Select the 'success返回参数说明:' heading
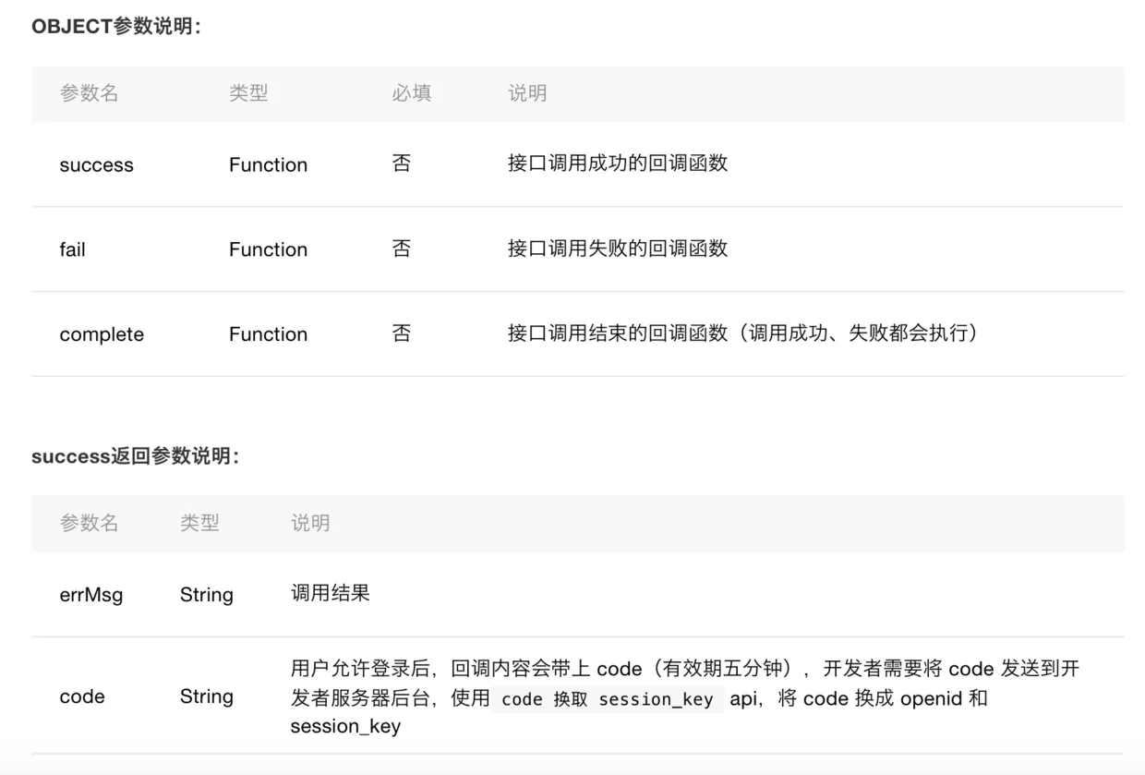Image resolution: width=1145 pixels, height=775 pixels. (x=135, y=456)
